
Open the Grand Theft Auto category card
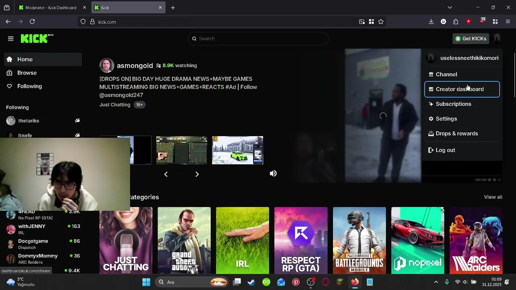(x=184, y=240)
